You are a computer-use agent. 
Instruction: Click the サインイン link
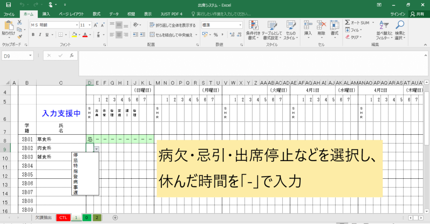click(398, 14)
